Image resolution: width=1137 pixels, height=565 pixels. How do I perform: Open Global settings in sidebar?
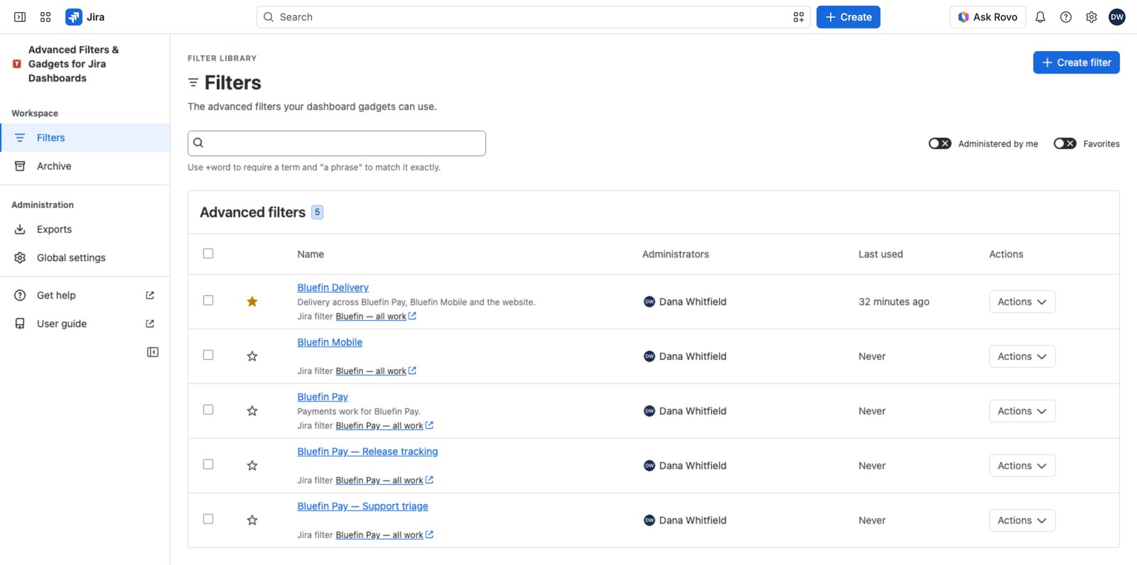(x=85, y=258)
